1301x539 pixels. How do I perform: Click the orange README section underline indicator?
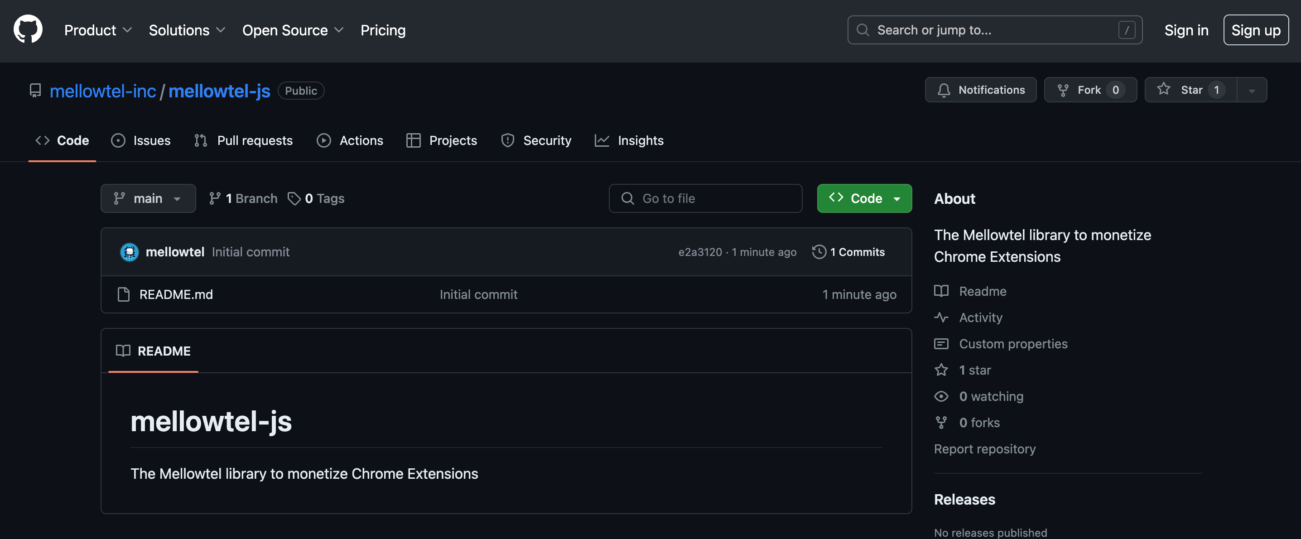153,372
